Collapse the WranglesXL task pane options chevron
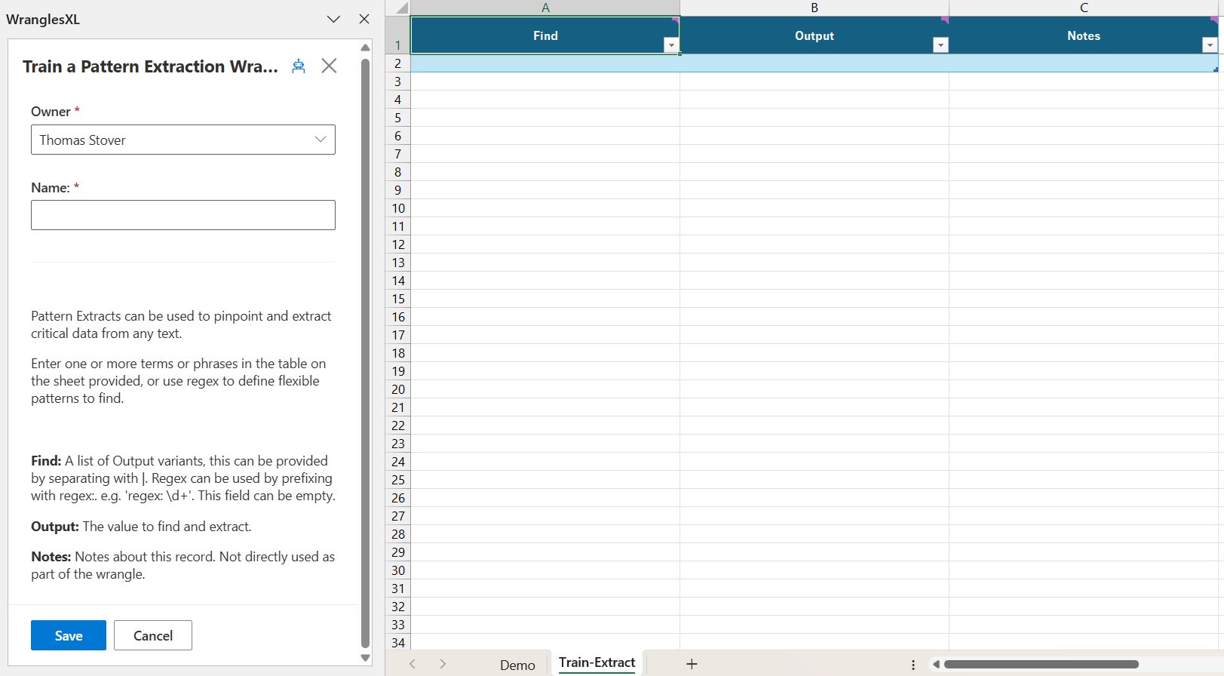Viewport: 1224px width, 676px height. 333,20
